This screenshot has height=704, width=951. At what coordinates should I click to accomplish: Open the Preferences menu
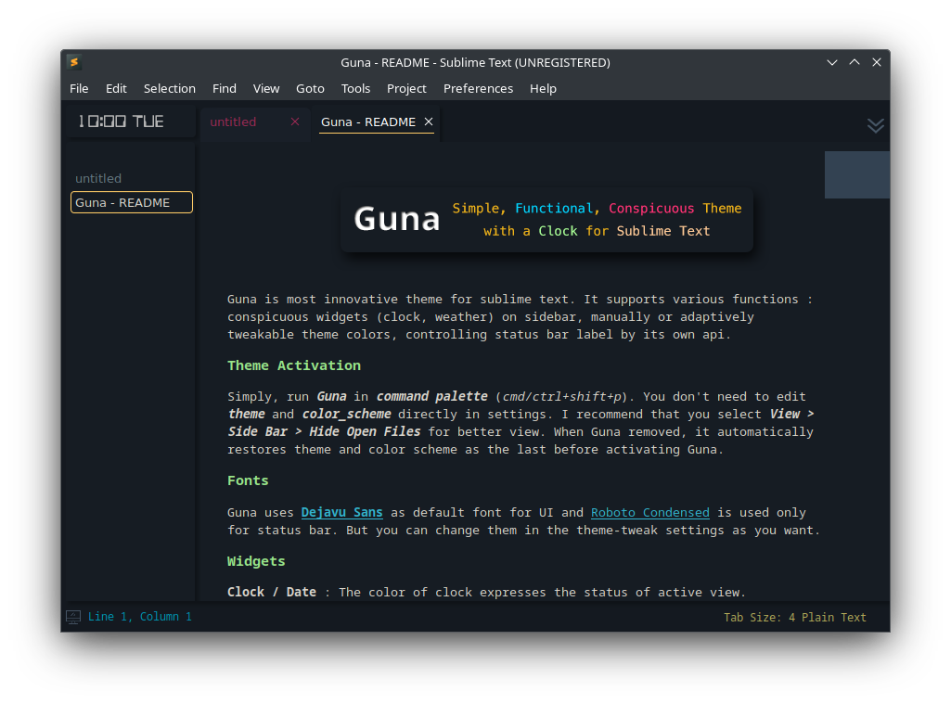(x=478, y=88)
